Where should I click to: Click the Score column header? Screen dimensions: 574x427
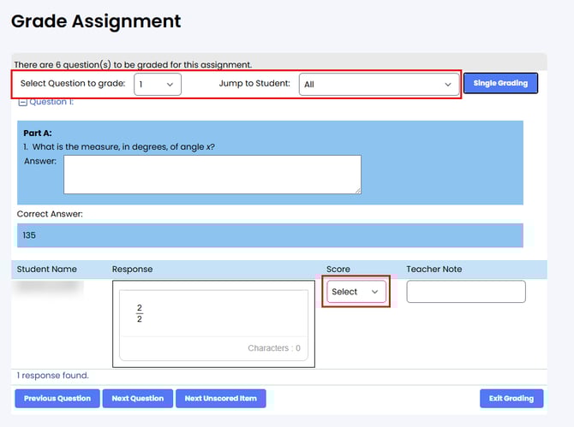[338, 269]
